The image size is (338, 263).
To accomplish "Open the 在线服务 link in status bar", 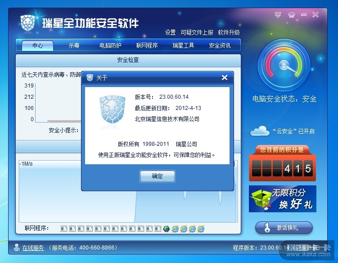I will point(33,248).
